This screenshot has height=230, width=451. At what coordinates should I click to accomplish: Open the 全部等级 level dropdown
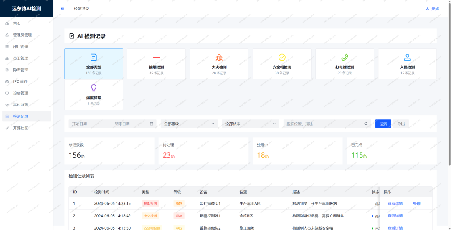[189, 124]
